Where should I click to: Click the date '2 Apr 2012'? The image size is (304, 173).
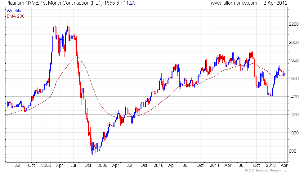pos(275,3)
